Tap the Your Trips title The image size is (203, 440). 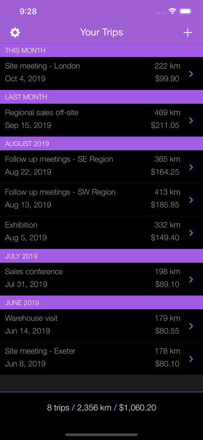[x=101, y=32]
